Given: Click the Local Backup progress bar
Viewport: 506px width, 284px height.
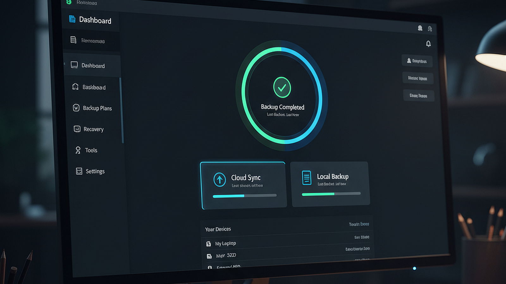Looking at the screenshot, I should [x=331, y=194].
